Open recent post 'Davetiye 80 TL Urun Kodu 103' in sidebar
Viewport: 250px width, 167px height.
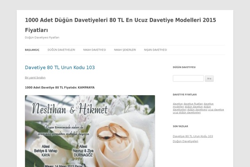click(x=193, y=137)
